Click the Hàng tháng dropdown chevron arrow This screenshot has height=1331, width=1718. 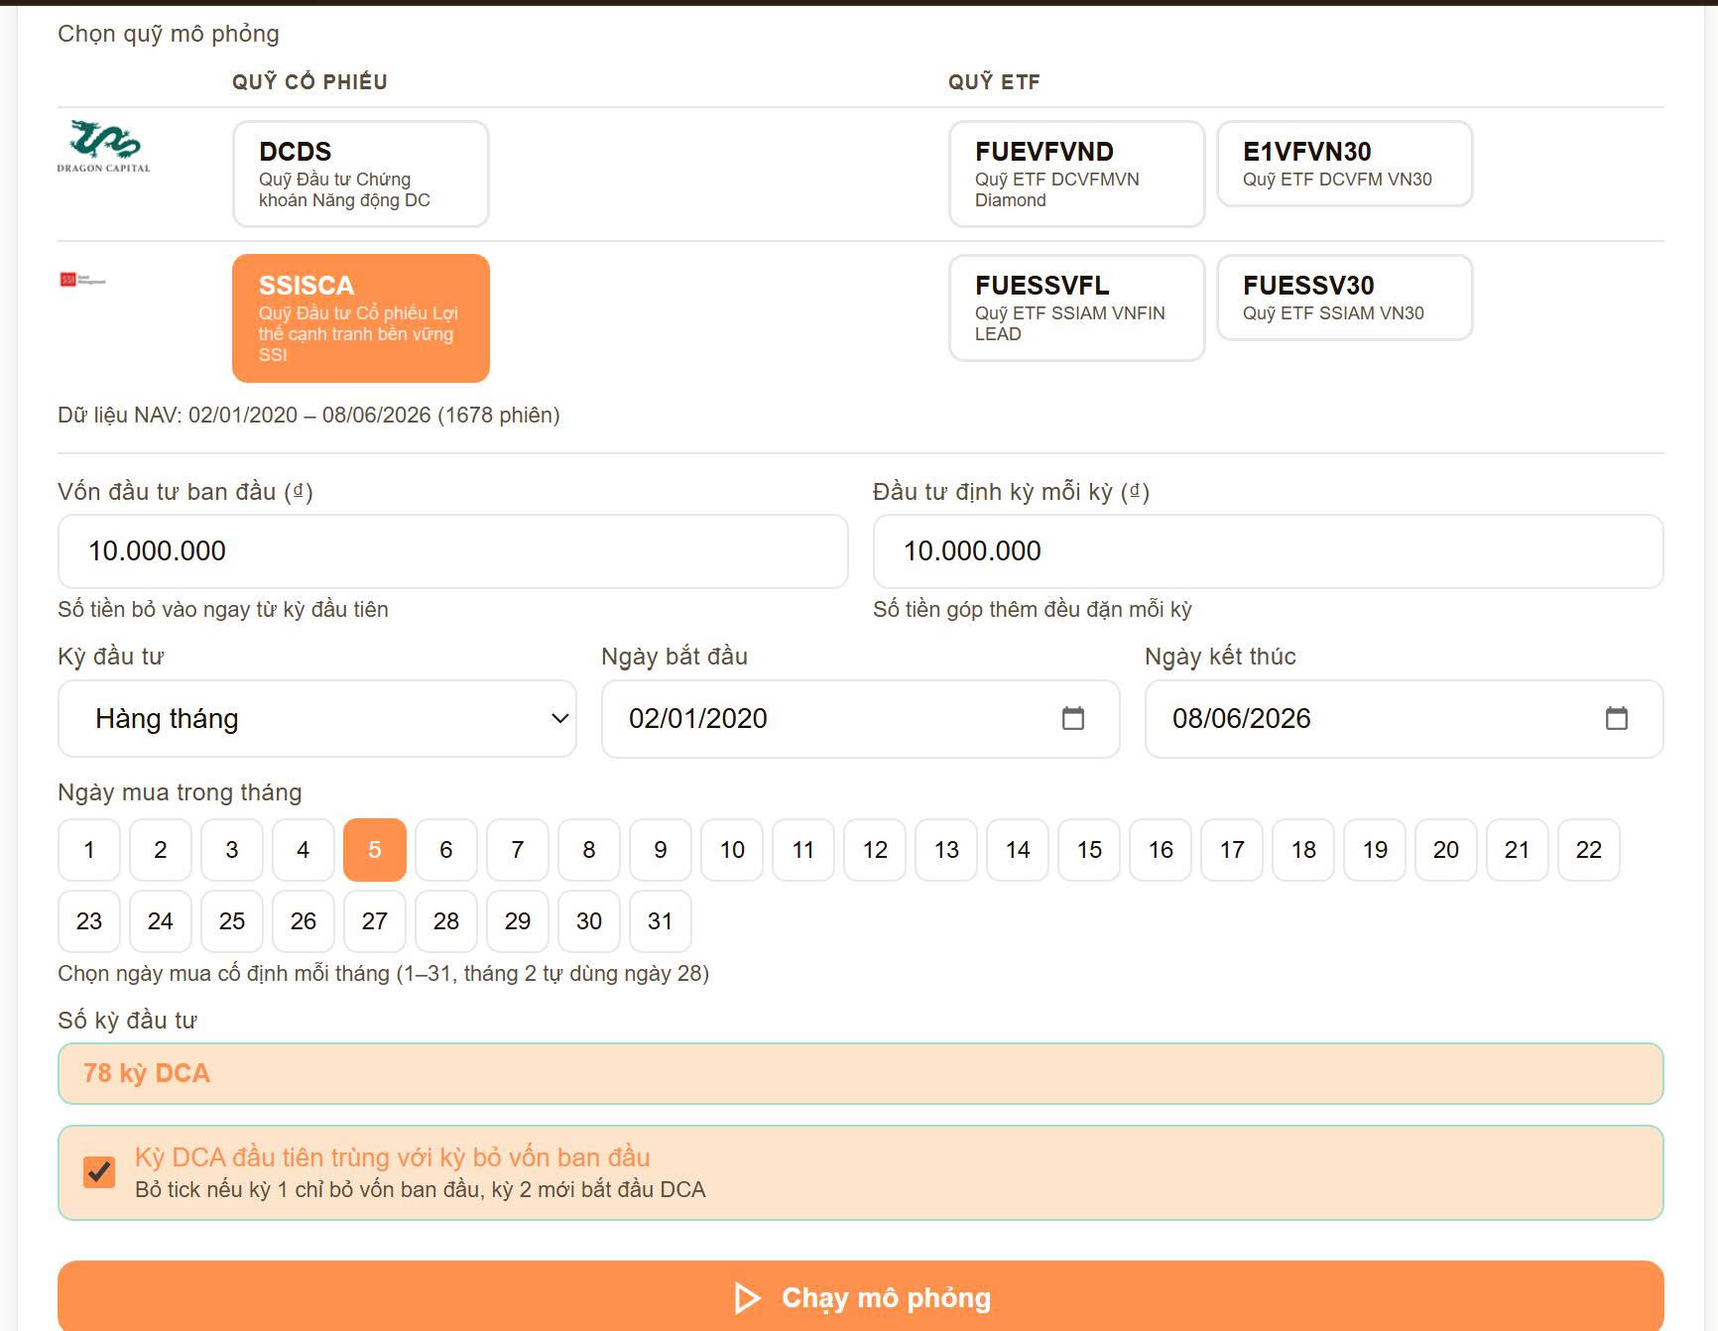[560, 718]
